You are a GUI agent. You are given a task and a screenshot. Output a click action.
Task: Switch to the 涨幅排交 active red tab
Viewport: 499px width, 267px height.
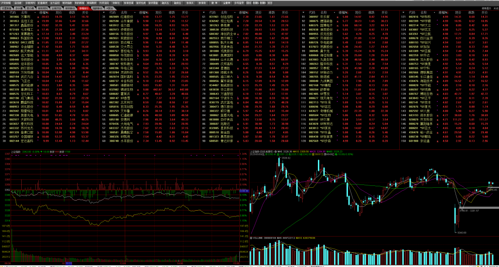coord(84,8)
